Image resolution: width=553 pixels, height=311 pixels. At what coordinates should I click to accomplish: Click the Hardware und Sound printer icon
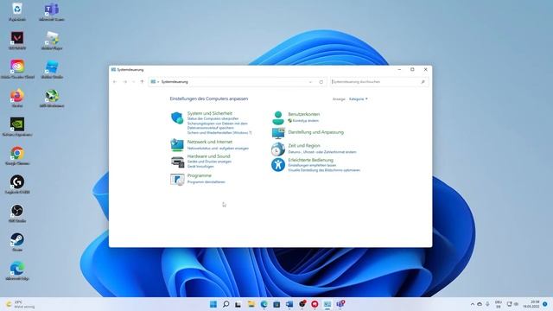tap(177, 162)
